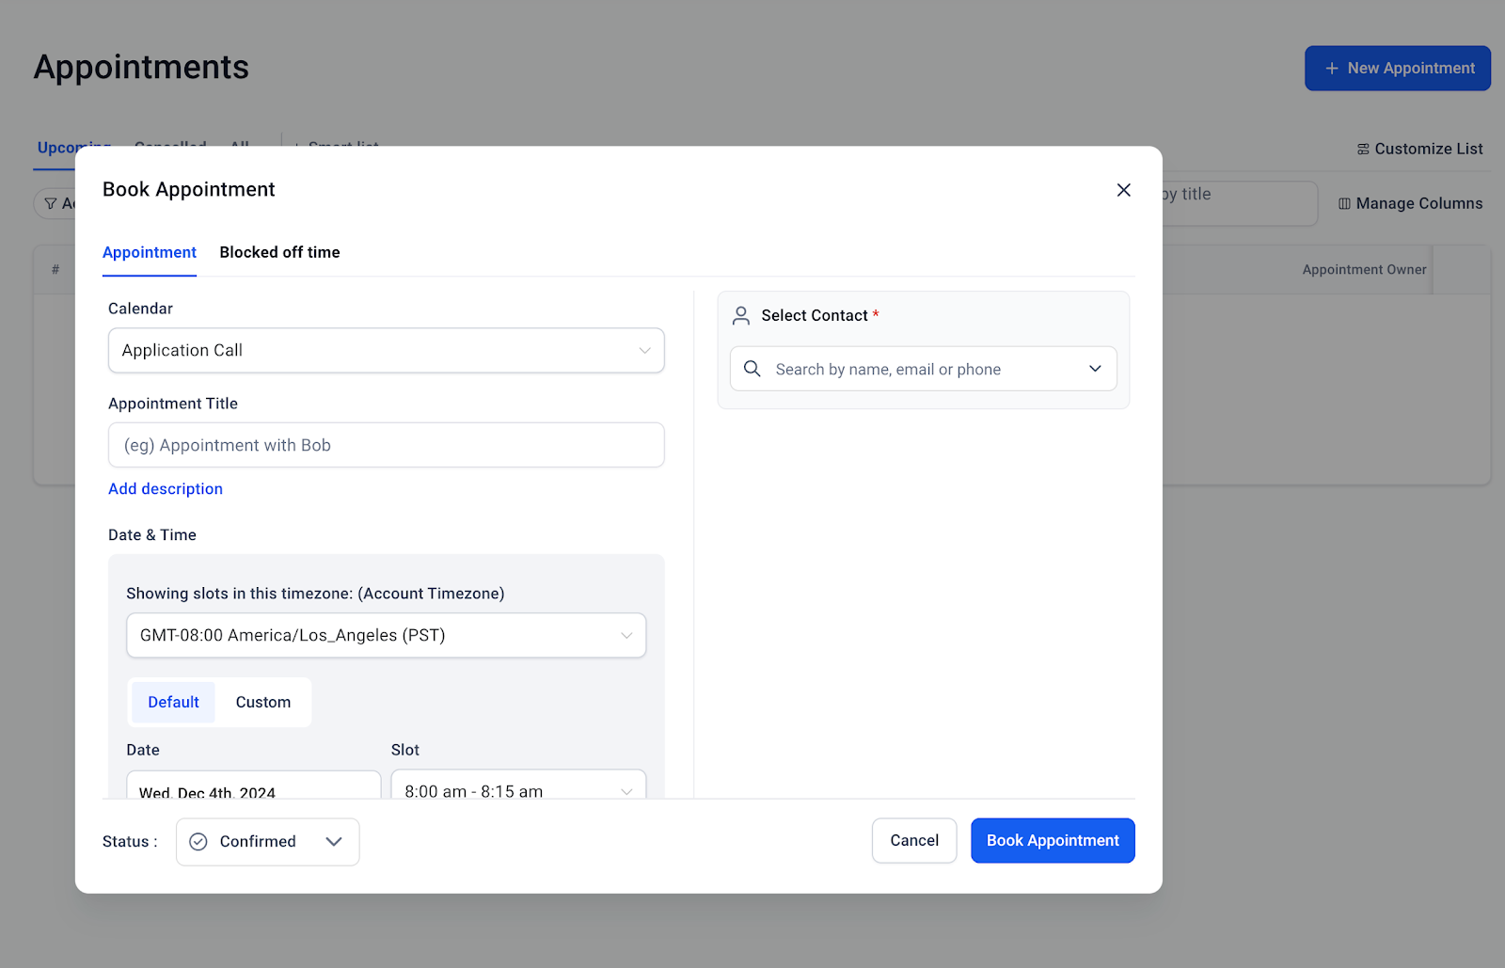Click the Calendar dropdown chevron arrow
Viewport: 1505px width, 968px height.
click(x=644, y=350)
